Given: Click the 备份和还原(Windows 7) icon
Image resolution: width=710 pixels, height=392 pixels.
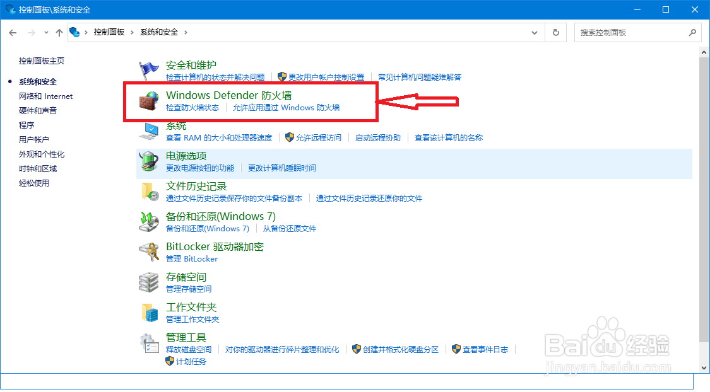Looking at the screenshot, I should click(148, 221).
